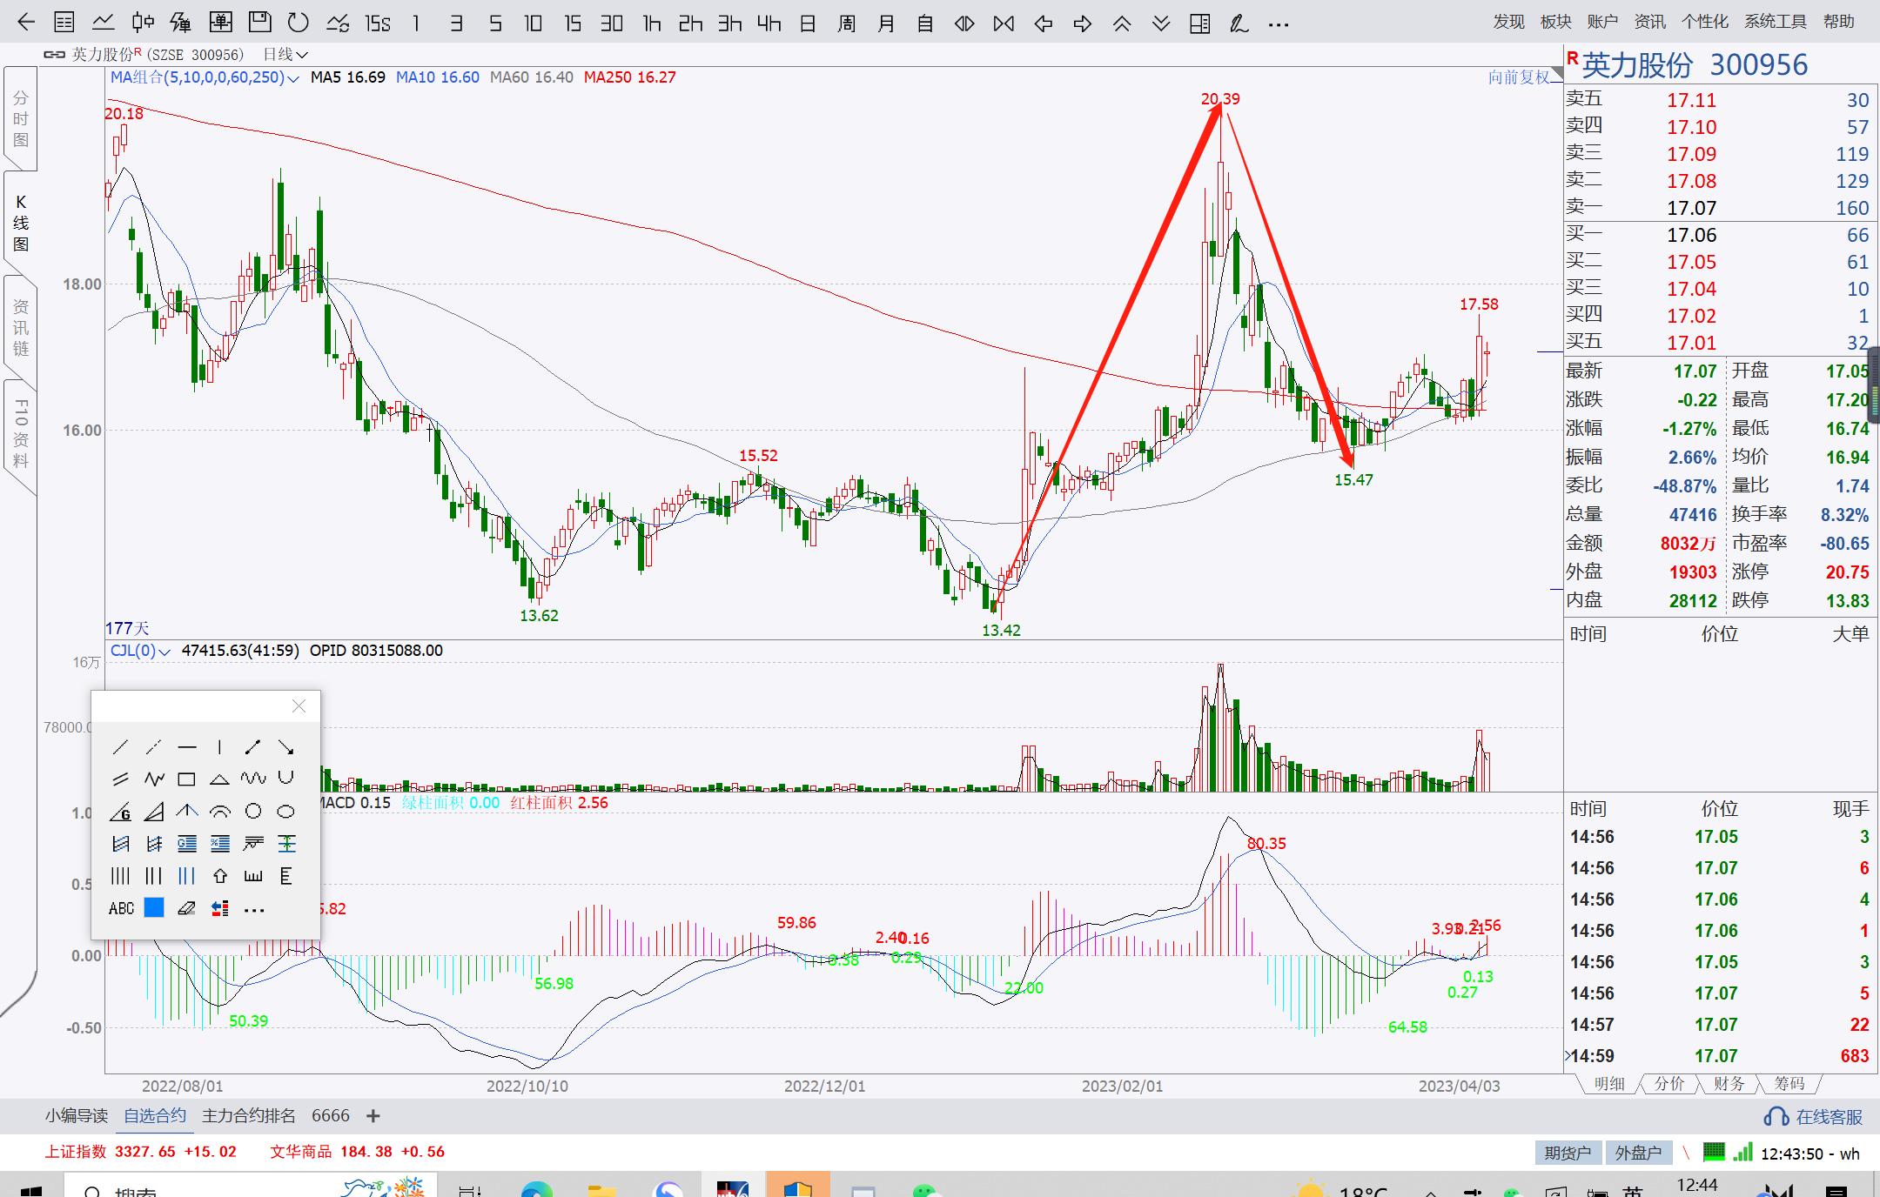1880x1197 pixels.
Task: Switch to the 主力合约排名 tab
Action: (x=249, y=1116)
